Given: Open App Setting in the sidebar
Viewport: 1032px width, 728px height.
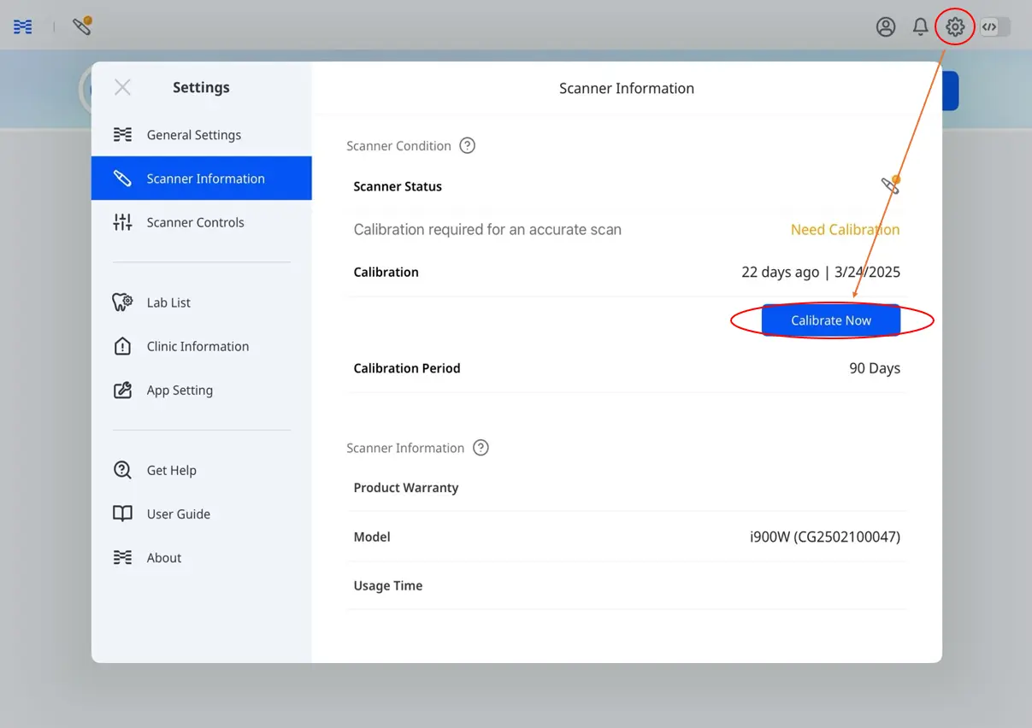Looking at the screenshot, I should tap(180, 390).
